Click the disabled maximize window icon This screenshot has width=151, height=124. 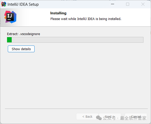(128, 4)
